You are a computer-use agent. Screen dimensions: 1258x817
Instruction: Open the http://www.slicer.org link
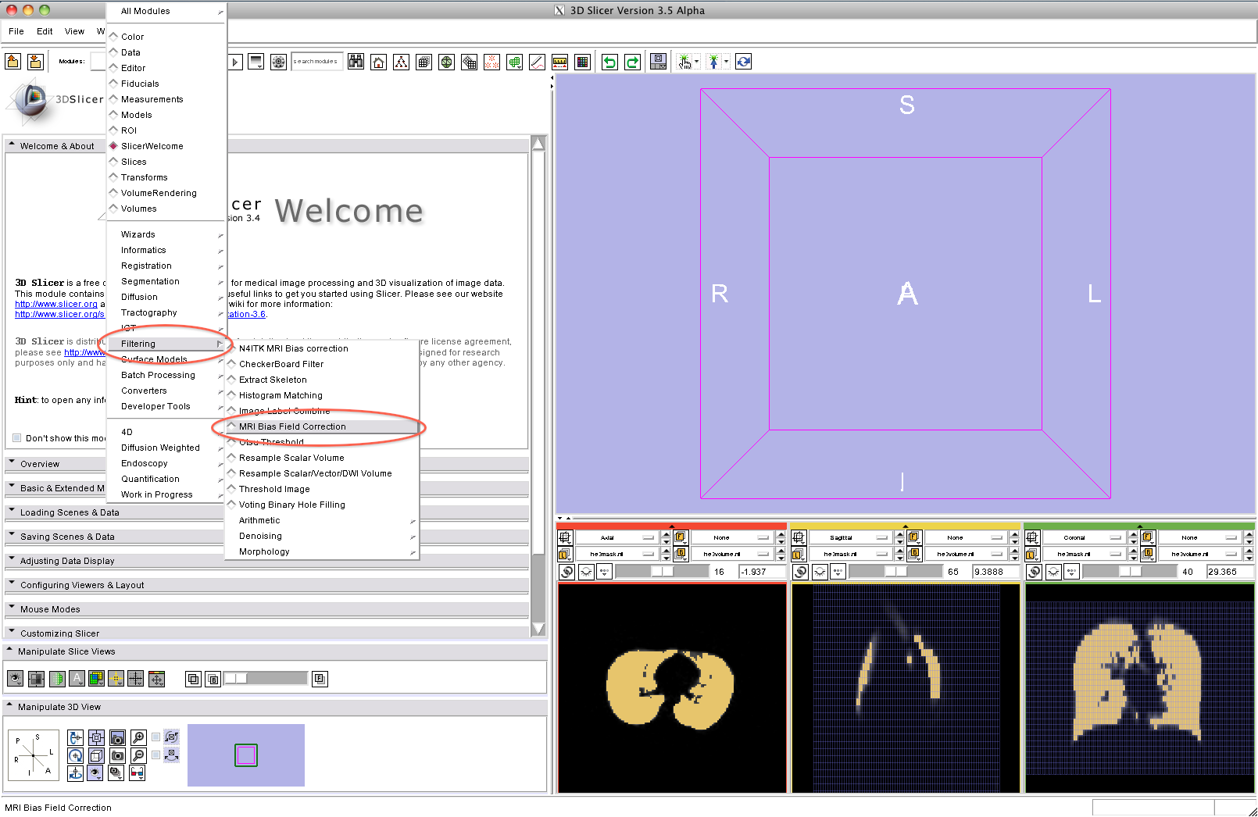[x=56, y=304]
